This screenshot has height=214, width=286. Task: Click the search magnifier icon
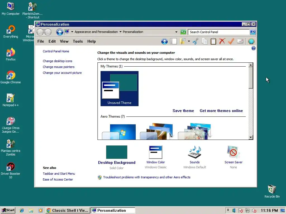(253, 32)
